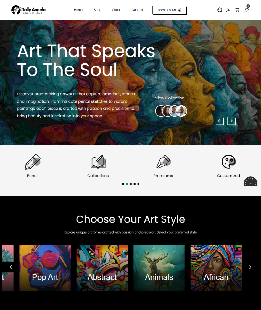Click the Dolly Angelo logo
The image size is (261, 310).
tap(28, 10)
